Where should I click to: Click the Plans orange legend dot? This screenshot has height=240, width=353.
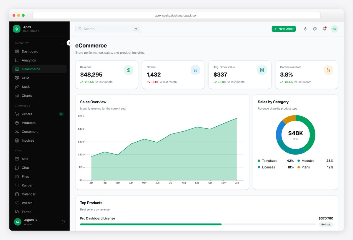(x=299, y=167)
